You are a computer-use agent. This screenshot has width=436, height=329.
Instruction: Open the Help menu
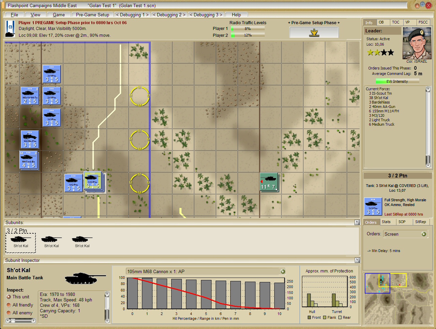[x=236, y=15]
